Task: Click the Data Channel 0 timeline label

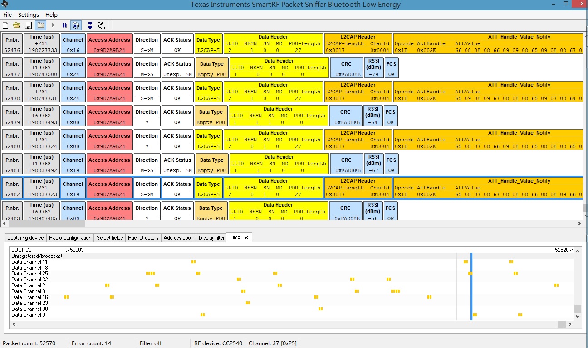Action: coord(28,315)
